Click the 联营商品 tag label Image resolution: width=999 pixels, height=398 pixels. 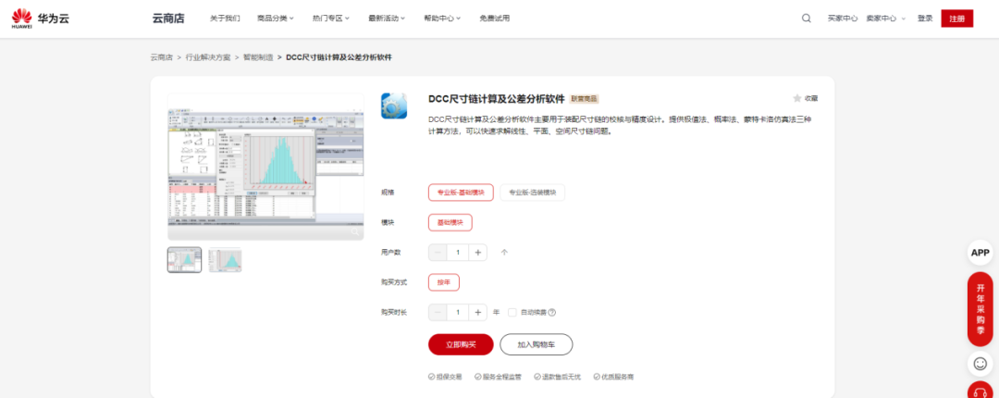click(x=585, y=99)
